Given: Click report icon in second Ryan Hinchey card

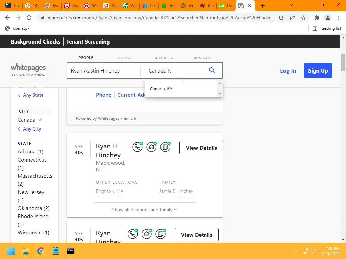Looking at the screenshot, I should click(160, 234).
